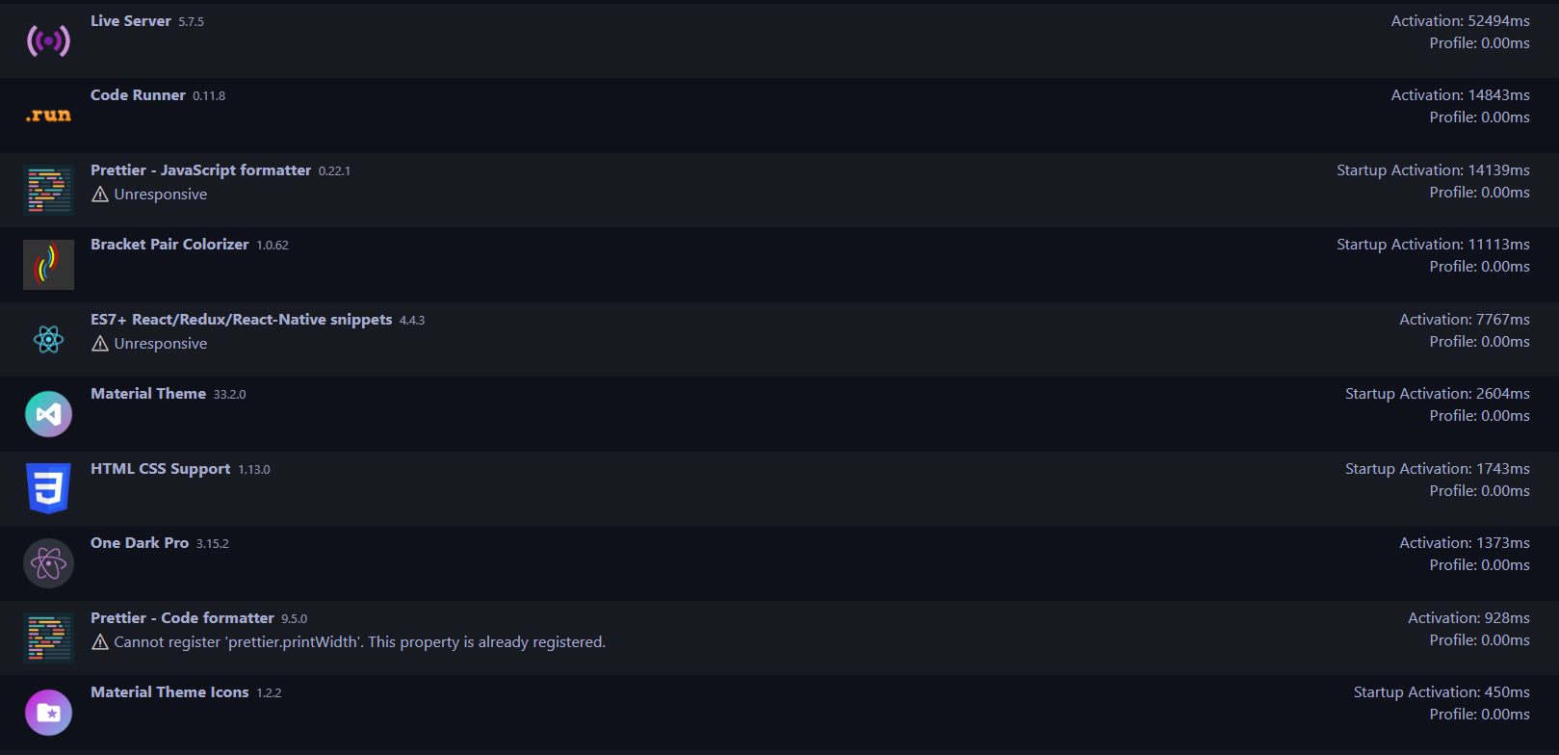The image size is (1559, 755).
Task: Click the Bracket Pair Colorizer icon
Action: pos(48,264)
